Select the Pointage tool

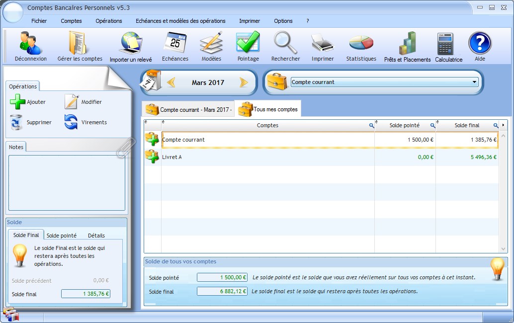pyautogui.click(x=248, y=45)
